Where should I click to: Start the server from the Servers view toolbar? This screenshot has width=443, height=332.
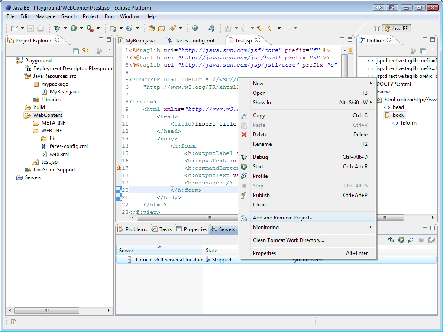point(401,240)
